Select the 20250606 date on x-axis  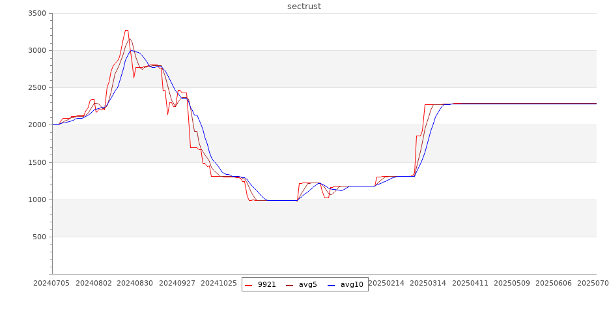553,284
